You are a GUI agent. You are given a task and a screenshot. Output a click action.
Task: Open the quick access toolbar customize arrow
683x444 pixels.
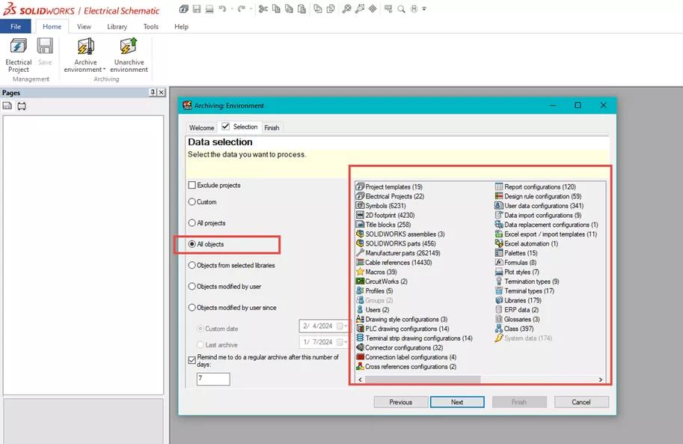tap(424, 9)
